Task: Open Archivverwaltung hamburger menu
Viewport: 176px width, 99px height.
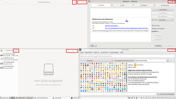Action: 74,2
